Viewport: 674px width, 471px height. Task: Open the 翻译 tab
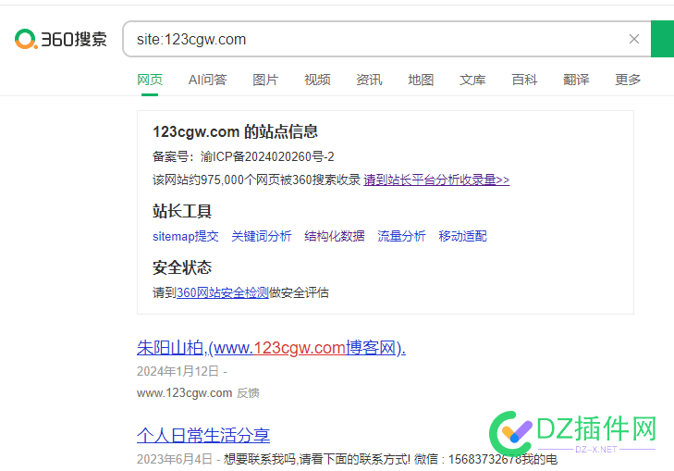(576, 80)
